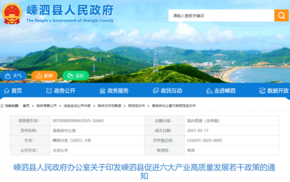Click the home icon beside 首页
The image size is (290, 182).
(7, 91)
